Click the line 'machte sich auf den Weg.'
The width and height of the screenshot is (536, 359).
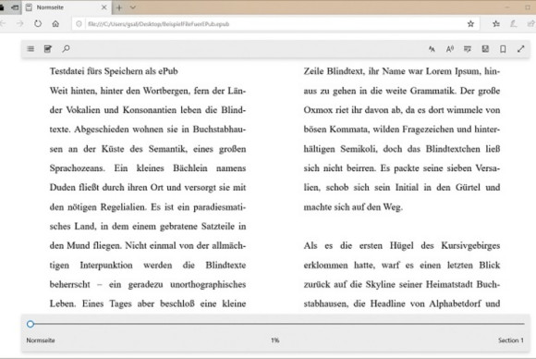pyautogui.click(x=353, y=207)
